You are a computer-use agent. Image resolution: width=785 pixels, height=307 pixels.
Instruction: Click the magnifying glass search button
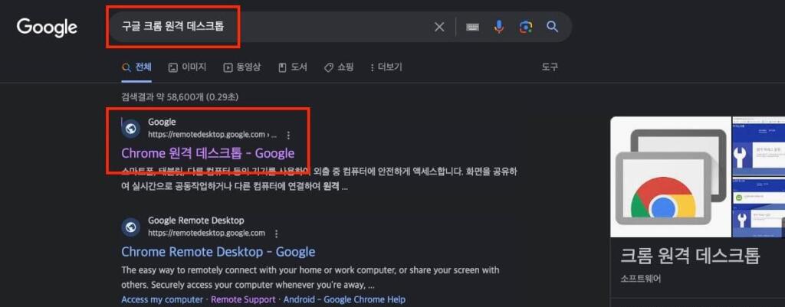552,27
